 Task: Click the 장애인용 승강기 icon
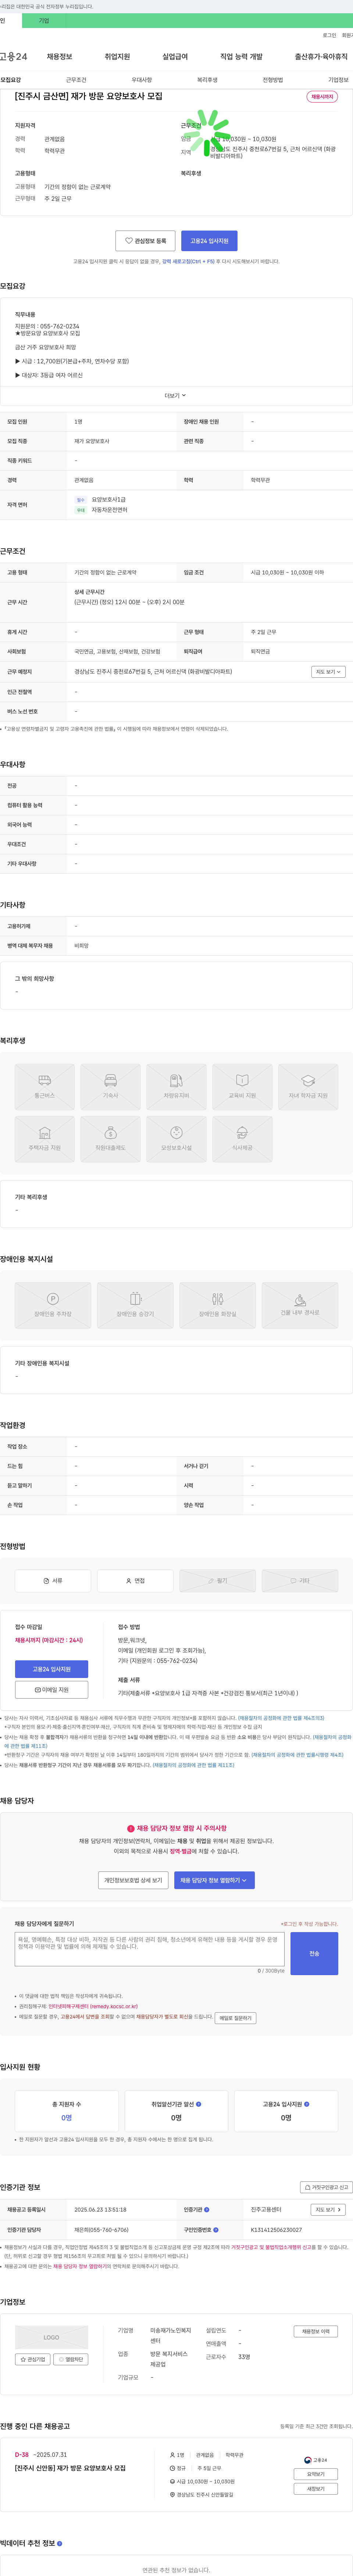click(135, 1305)
